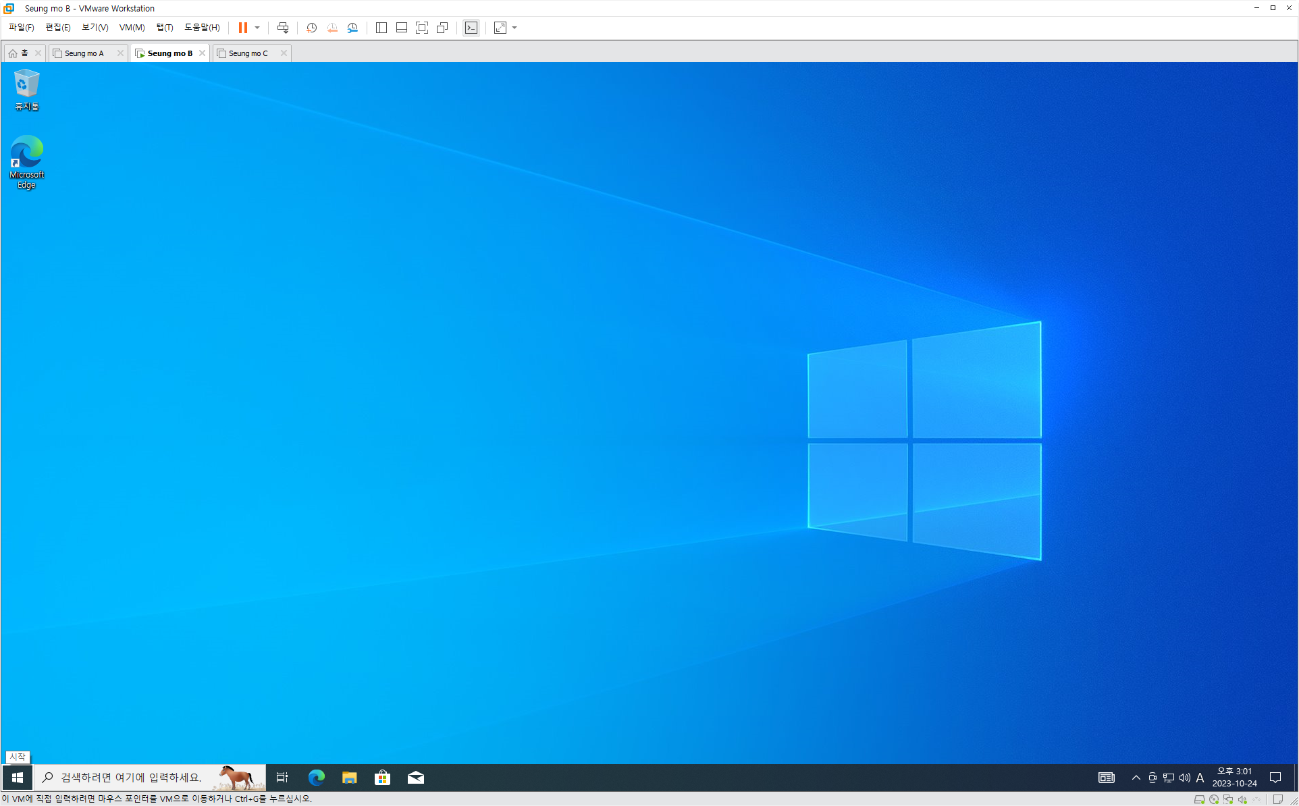This screenshot has height=806, width=1299.
Task: Switch to Unity mode icon
Action: click(442, 28)
